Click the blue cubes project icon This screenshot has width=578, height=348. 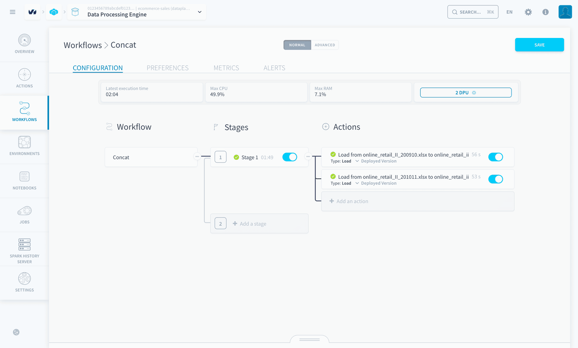click(x=54, y=12)
